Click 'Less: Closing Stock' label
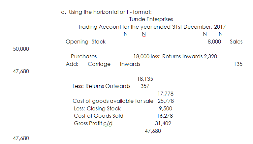 [x=97, y=108]
